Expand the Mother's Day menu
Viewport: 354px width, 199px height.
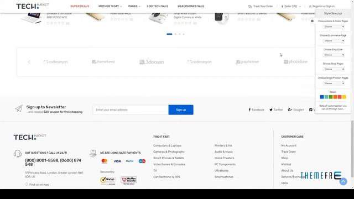point(110,6)
